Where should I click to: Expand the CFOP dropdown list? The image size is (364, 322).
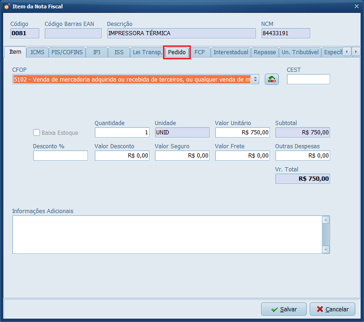[255, 80]
